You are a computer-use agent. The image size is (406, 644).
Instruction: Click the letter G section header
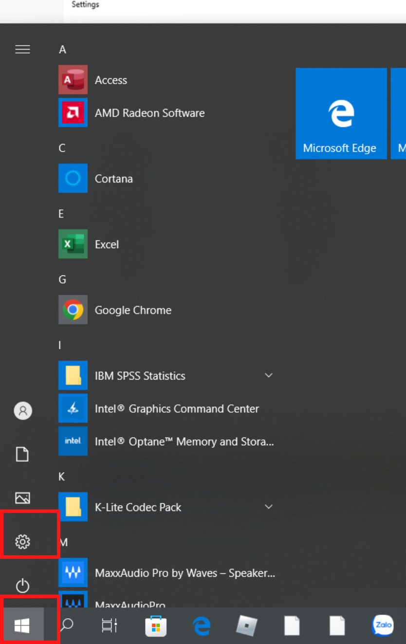click(62, 279)
